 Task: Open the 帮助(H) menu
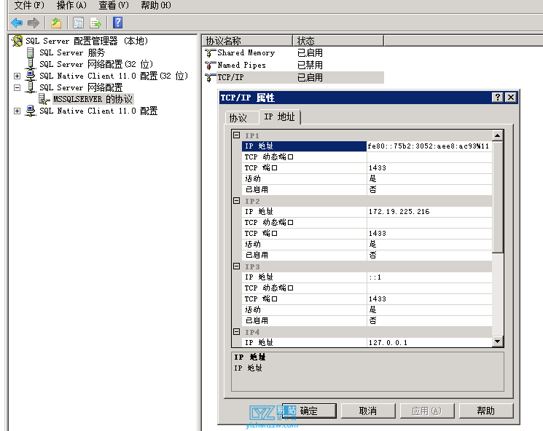click(156, 5)
